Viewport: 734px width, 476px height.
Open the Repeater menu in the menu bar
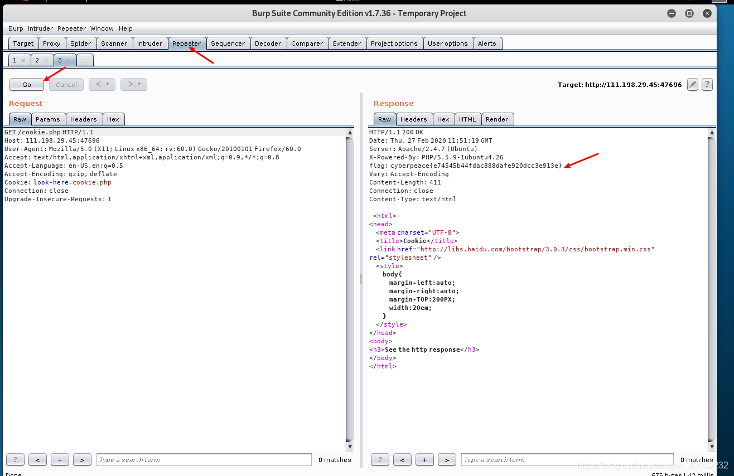(72, 28)
